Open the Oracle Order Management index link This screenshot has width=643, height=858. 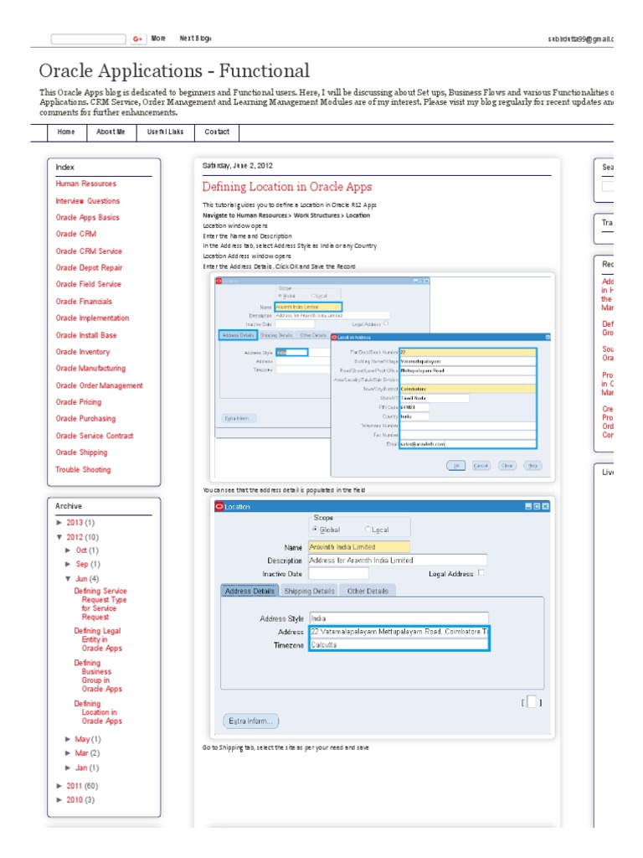point(99,385)
